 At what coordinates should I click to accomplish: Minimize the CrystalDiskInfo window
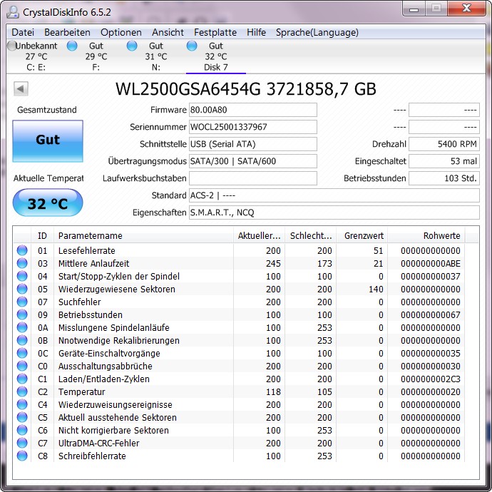[x=414, y=9]
